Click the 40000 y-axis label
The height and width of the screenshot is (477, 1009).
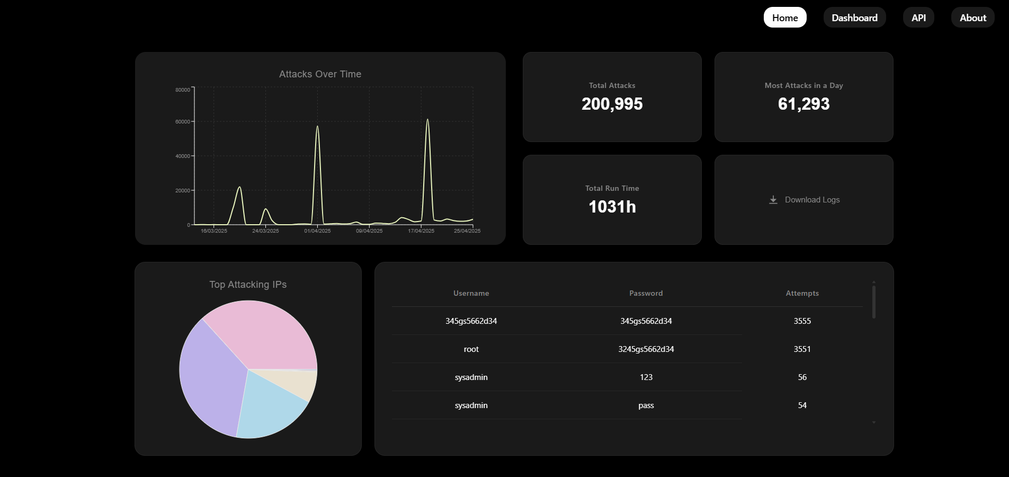(183, 156)
